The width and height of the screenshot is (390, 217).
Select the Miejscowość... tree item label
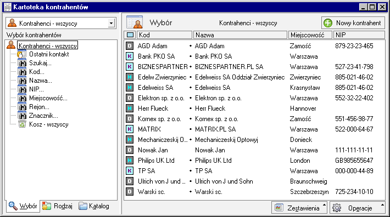pyautogui.click(x=48, y=98)
